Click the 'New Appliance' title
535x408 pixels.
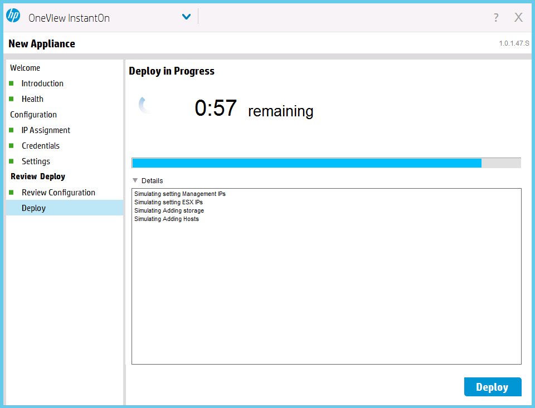(42, 43)
